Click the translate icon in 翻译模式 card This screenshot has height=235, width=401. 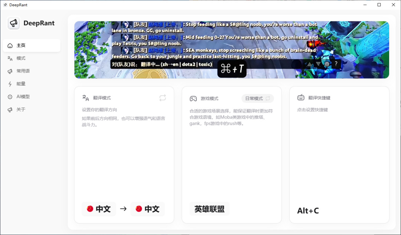[x=85, y=98]
